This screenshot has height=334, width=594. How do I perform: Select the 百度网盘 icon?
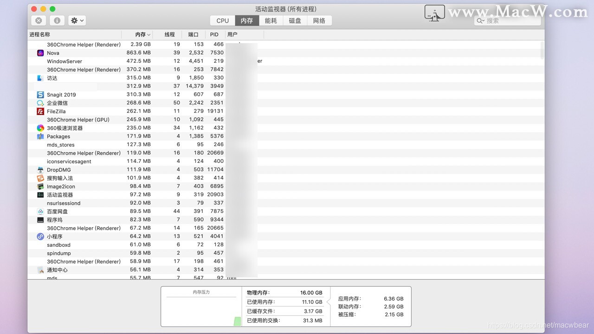(x=40, y=212)
